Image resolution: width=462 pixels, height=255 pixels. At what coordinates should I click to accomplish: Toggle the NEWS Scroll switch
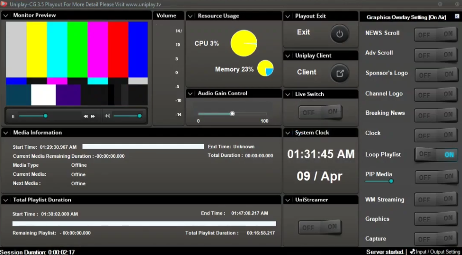click(x=436, y=34)
